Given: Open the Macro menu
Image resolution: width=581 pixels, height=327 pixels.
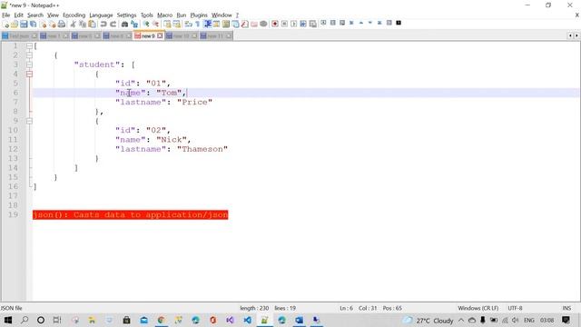Looking at the screenshot, I should [x=165, y=15].
